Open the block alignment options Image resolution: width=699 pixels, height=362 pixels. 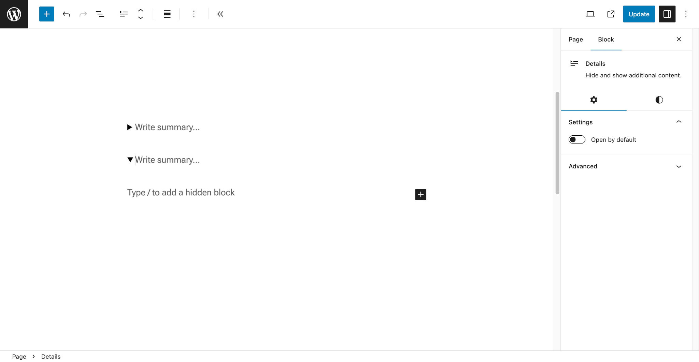click(x=167, y=14)
